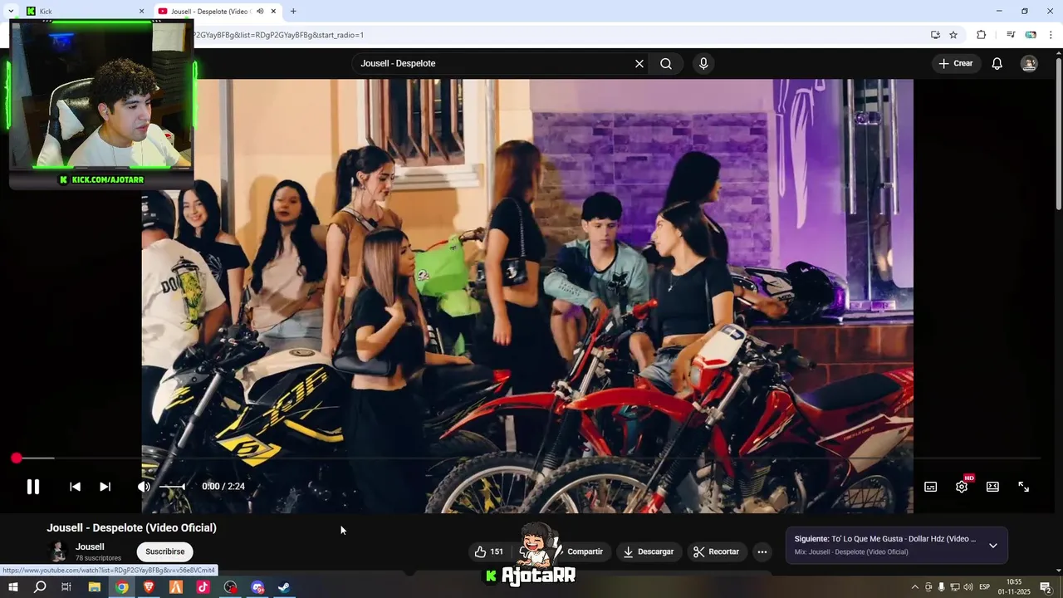Screen dimensions: 1063x598
Task: Open the three-dot more actions menu
Action: [762, 551]
